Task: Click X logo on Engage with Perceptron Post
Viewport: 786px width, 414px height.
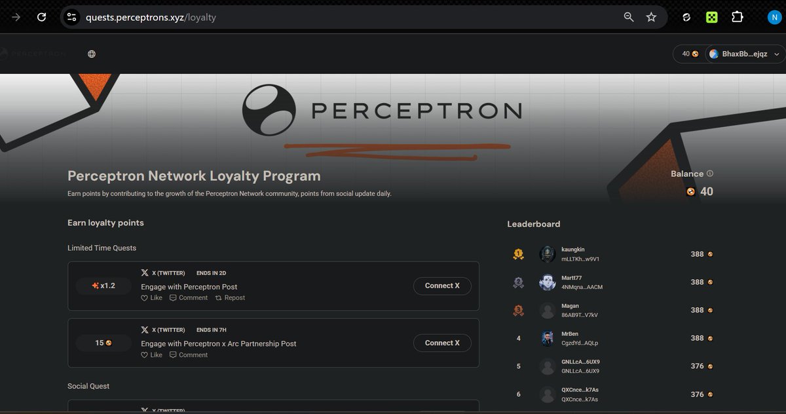Action: [145, 273]
